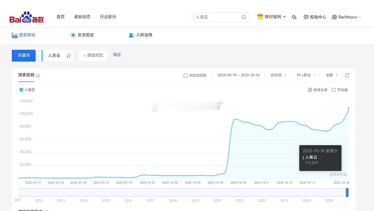
Task: Click the 添加对比 button
Action: [x=93, y=56]
